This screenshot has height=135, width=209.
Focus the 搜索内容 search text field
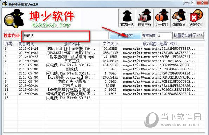point(66,35)
